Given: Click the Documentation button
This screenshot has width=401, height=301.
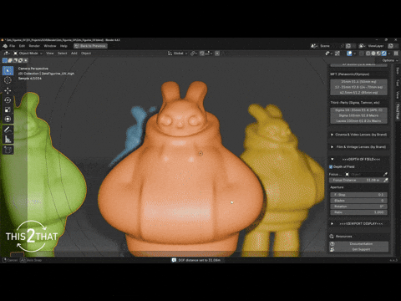Looking at the screenshot, I should (x=359, y=244).
